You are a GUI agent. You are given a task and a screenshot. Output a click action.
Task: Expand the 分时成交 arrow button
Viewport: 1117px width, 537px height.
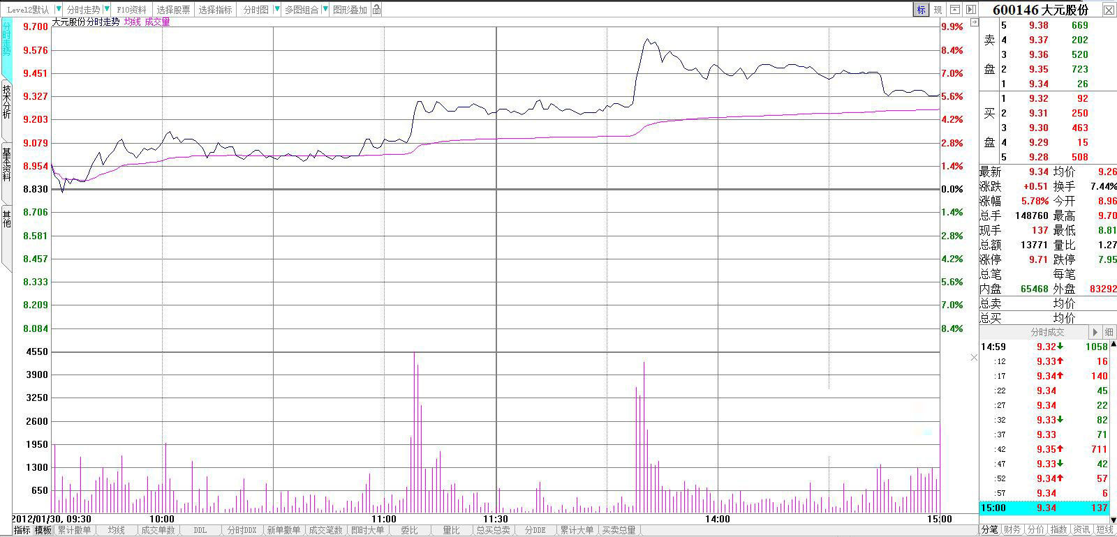(1095, 333)
